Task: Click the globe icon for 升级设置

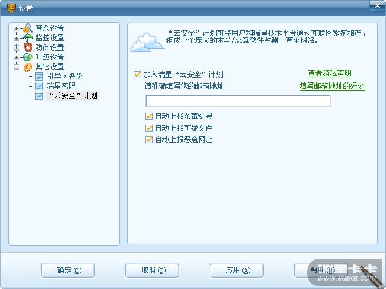Action: (x=28, y=57)
